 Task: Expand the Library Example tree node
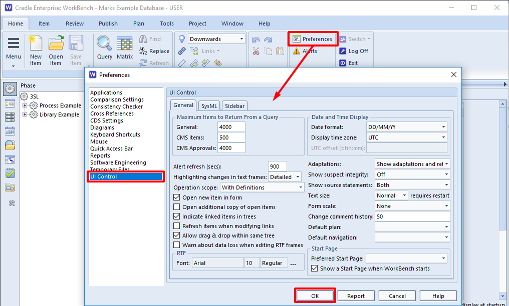point(25,114)
